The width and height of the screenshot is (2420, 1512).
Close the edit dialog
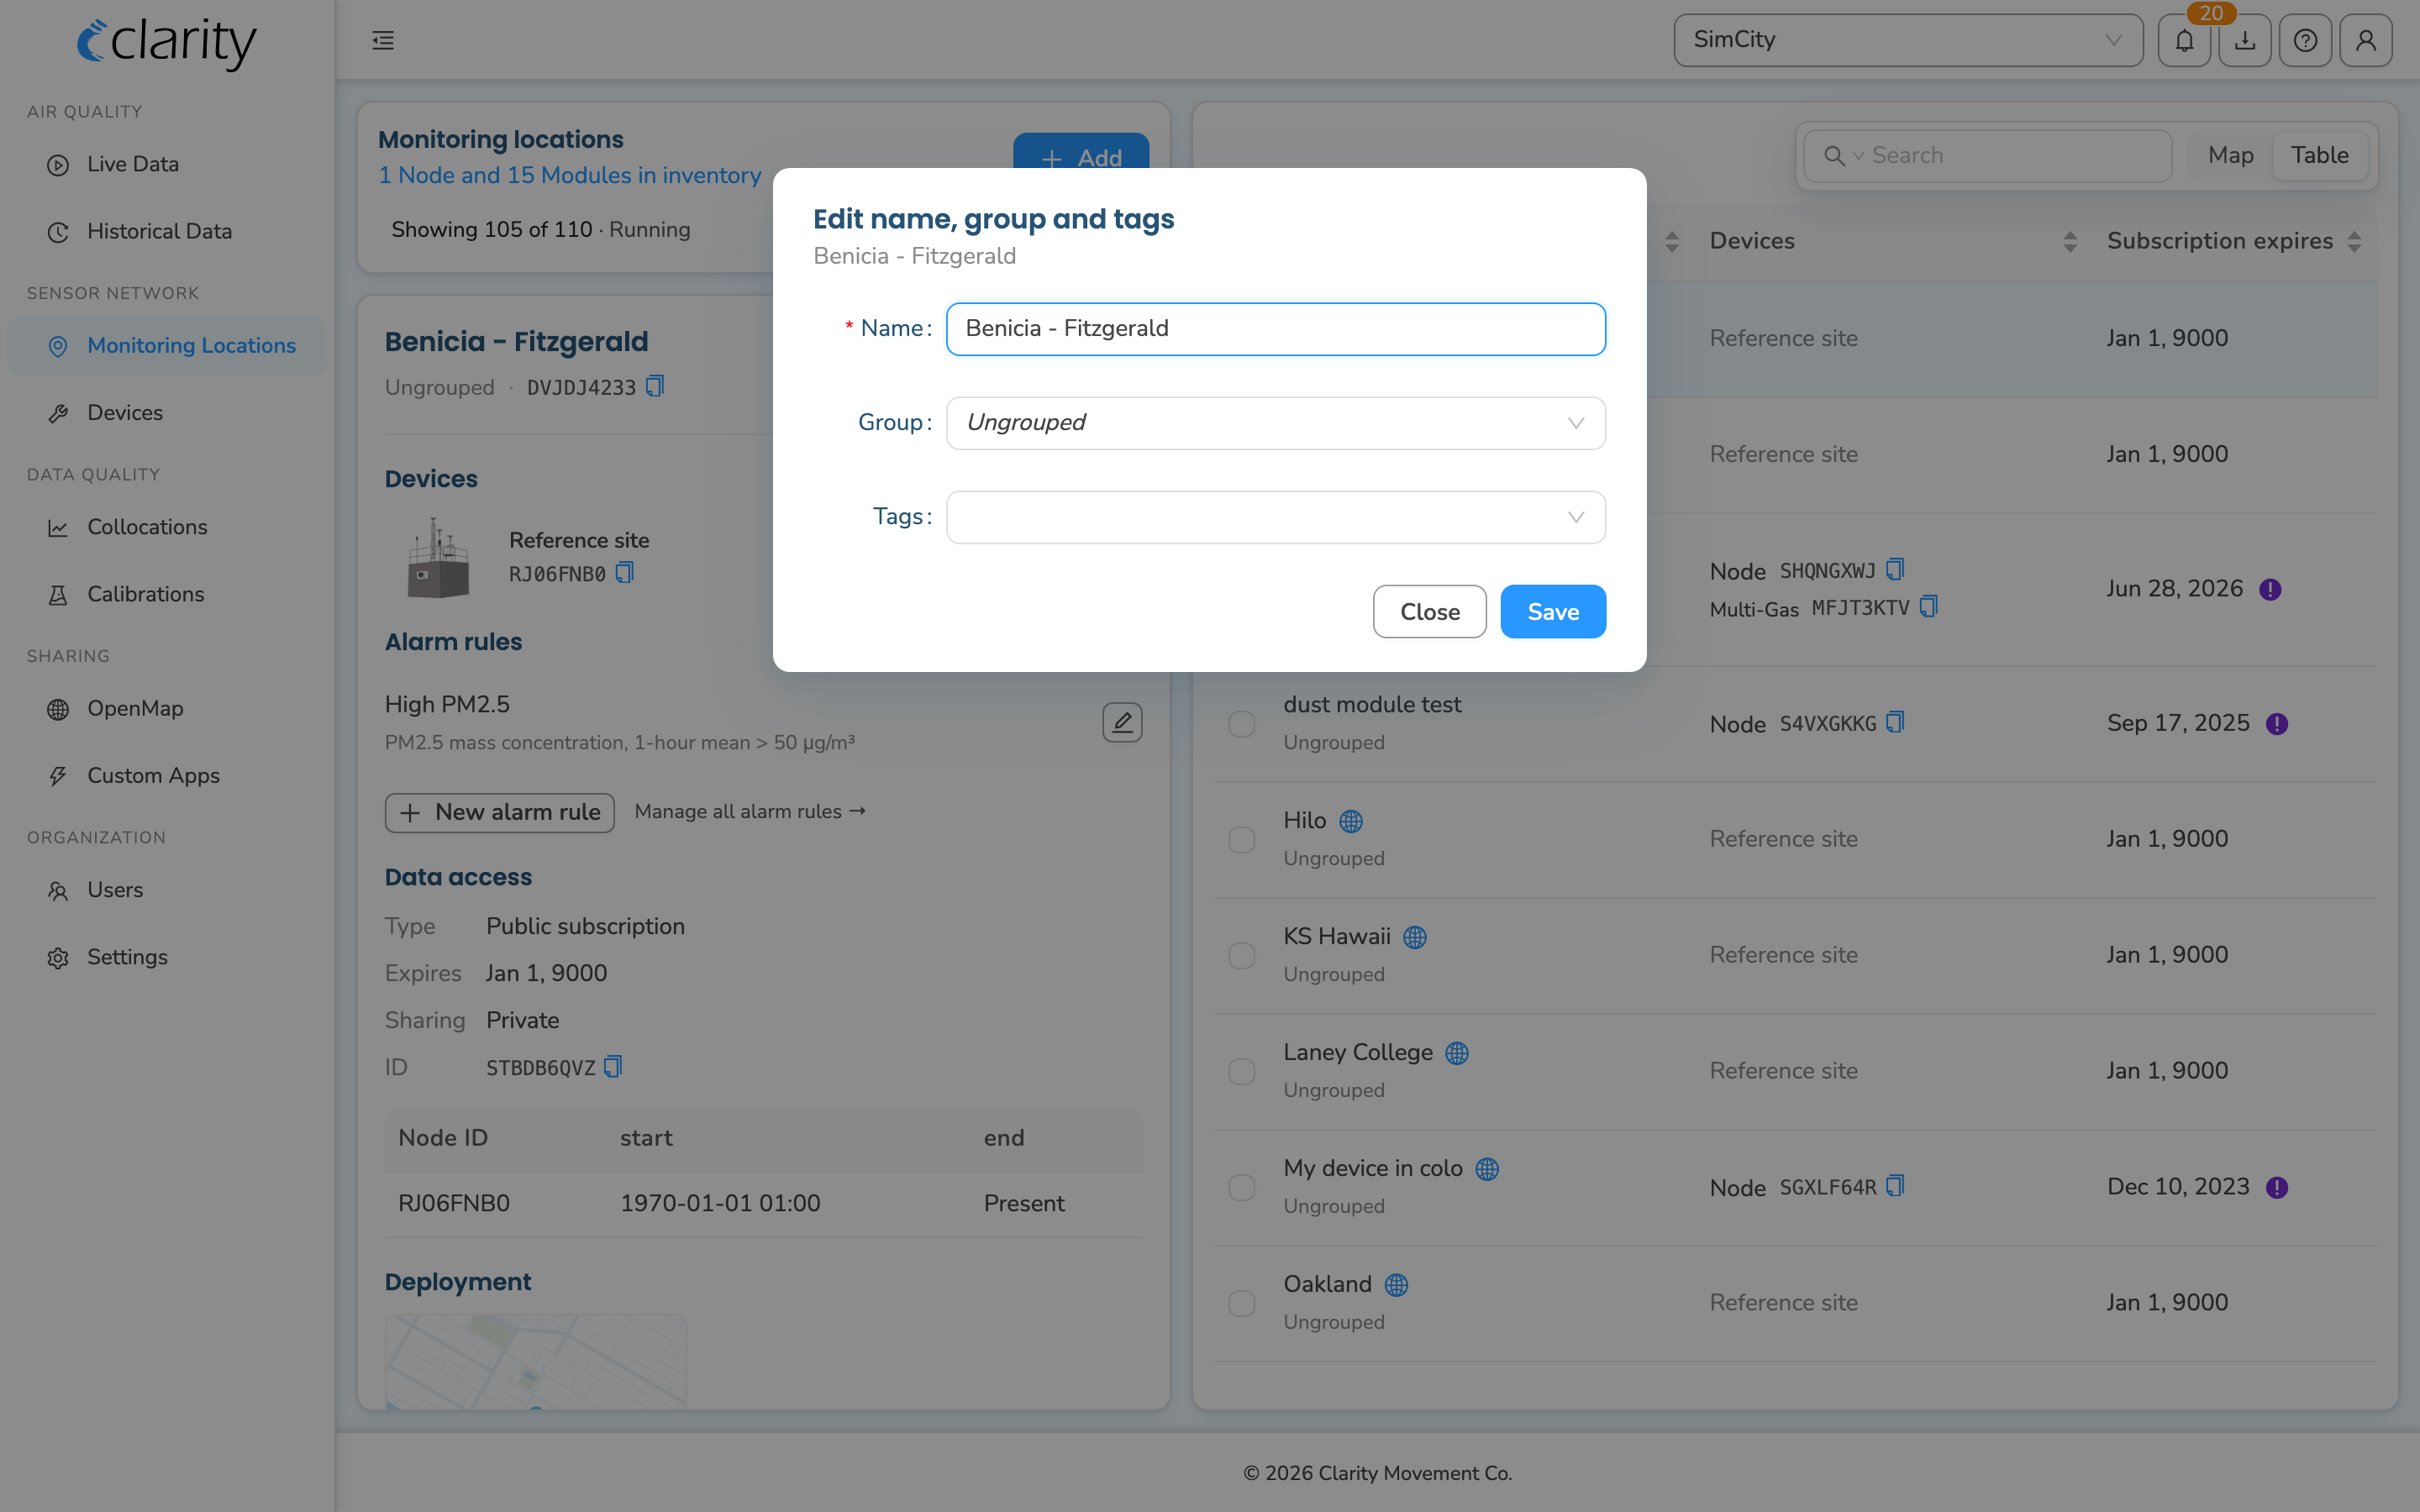1430,612
